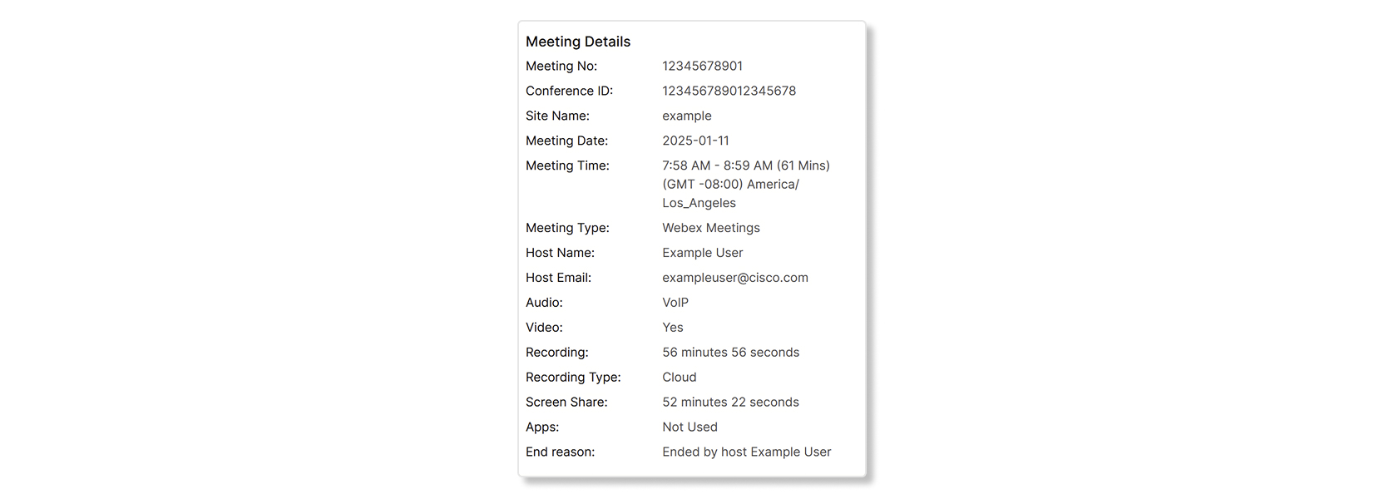Select site name value example

[687, 116]
